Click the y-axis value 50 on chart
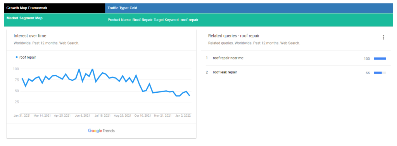397x146 pixels. tap(17, 91)
